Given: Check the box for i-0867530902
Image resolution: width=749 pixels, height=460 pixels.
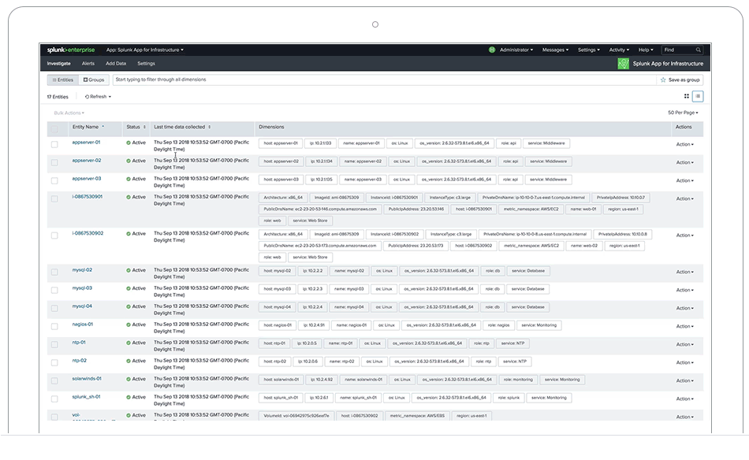Looking at the screenshot, I should 54,236.
